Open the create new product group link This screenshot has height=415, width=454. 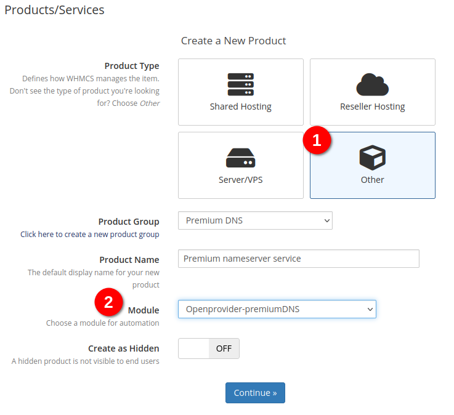point(89,234)
